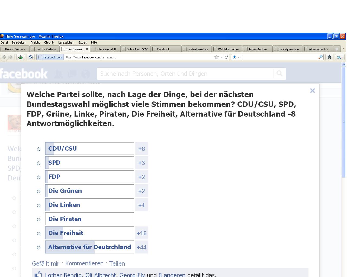Screen dimensions: 347x277
Task: Select the CDU/CSU radio button
Action: (39, 149)
